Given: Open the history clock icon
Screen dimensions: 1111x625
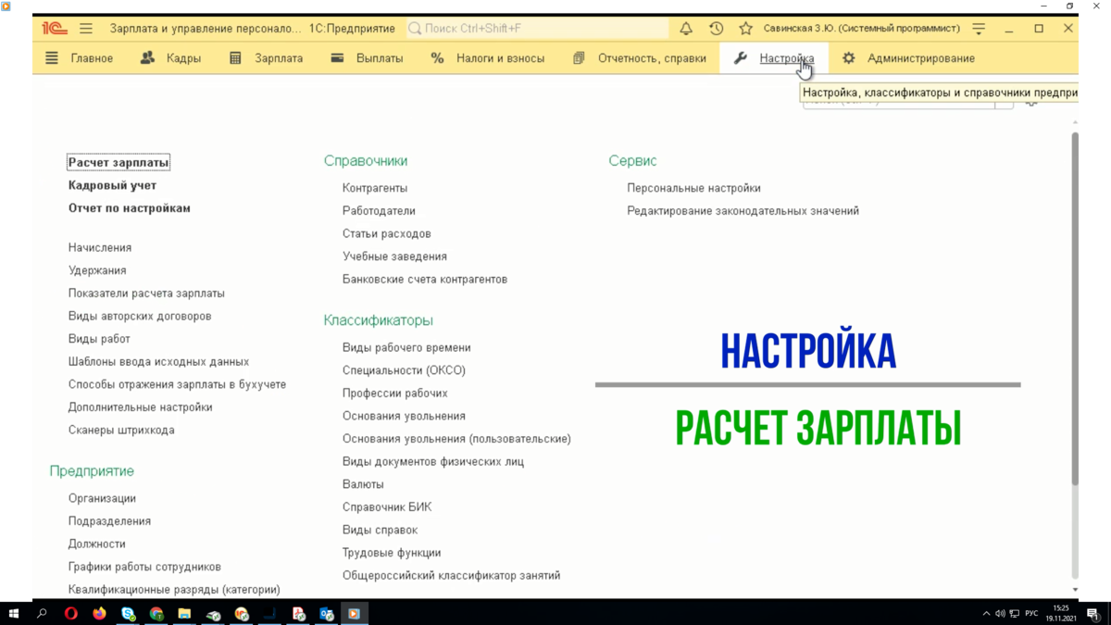Looking at the screenshot, I should [x=716, y=28].
